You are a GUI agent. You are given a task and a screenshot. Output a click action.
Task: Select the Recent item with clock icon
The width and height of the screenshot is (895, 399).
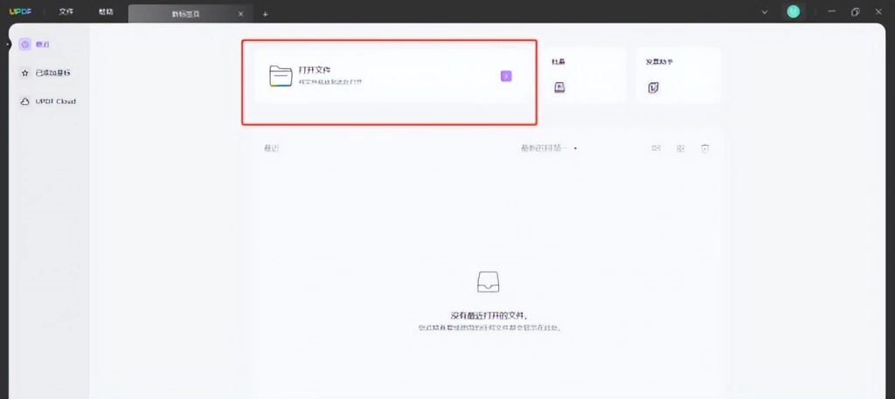pyautogui.click(x=35, y=44)
